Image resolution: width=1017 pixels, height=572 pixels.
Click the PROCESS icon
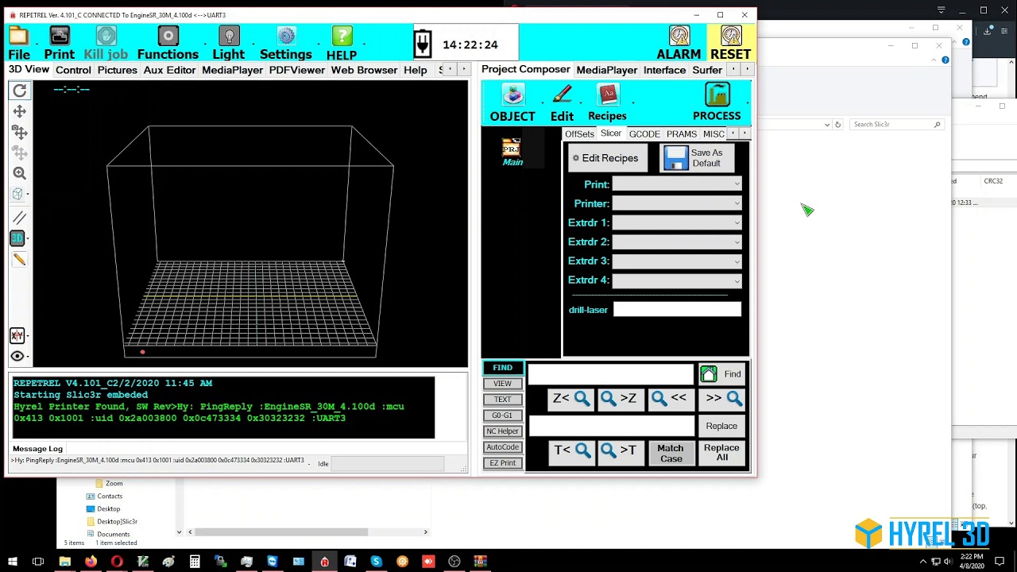click(717, 95)
